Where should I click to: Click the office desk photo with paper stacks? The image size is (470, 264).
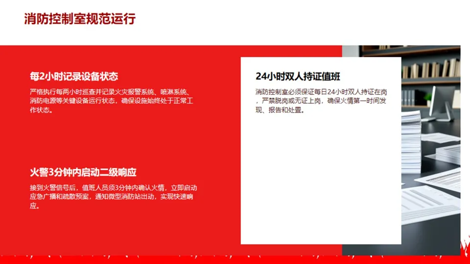(431, 150)
